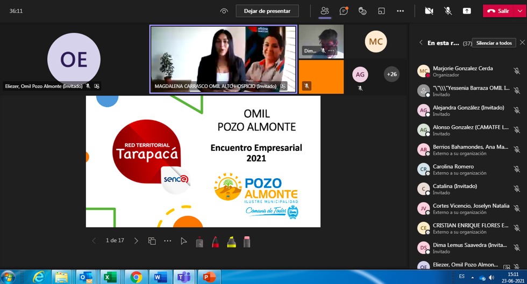Unmute the microphone in meeting toolbar
Image resolution: width=527 pixels, height=284 pixels.
point(447,11)
